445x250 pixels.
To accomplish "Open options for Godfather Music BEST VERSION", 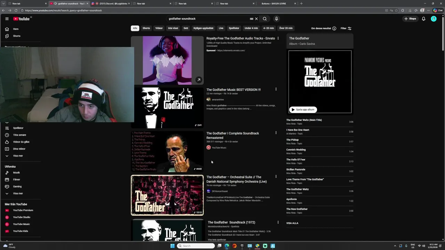I will [x=276, y=90].
